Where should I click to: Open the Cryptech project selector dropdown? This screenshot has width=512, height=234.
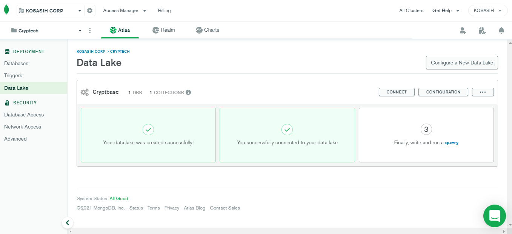tap(46, 31)
